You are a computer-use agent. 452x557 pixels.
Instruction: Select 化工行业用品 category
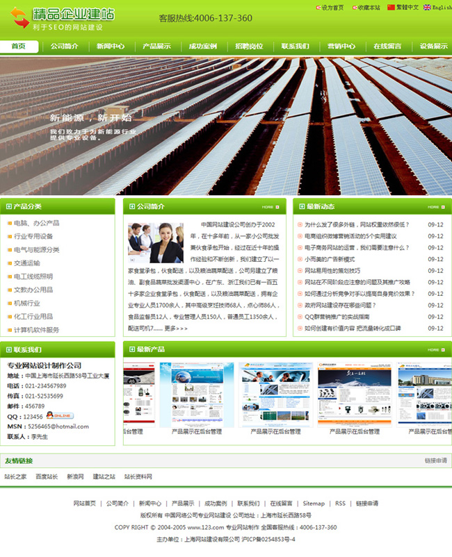tap(33, 317)
